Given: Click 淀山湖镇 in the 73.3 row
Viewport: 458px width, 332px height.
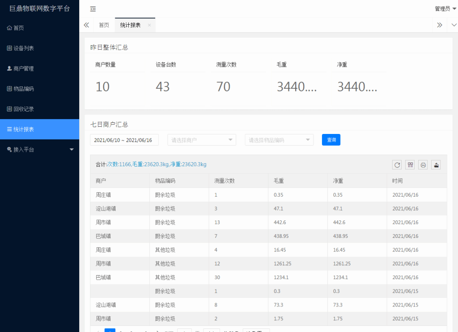Looking at the screenshot, I should (106, 305).
